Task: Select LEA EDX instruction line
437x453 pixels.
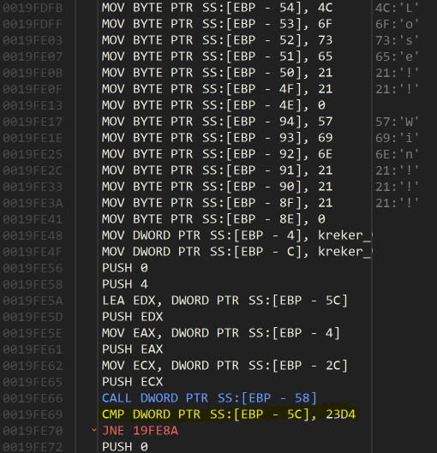Action: (x=224, y=301)
